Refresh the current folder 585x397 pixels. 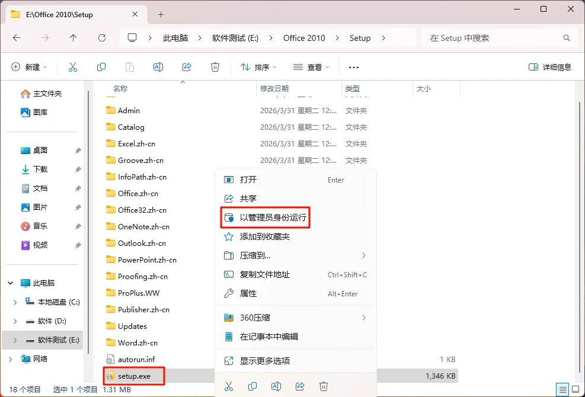tap(102, 38)
